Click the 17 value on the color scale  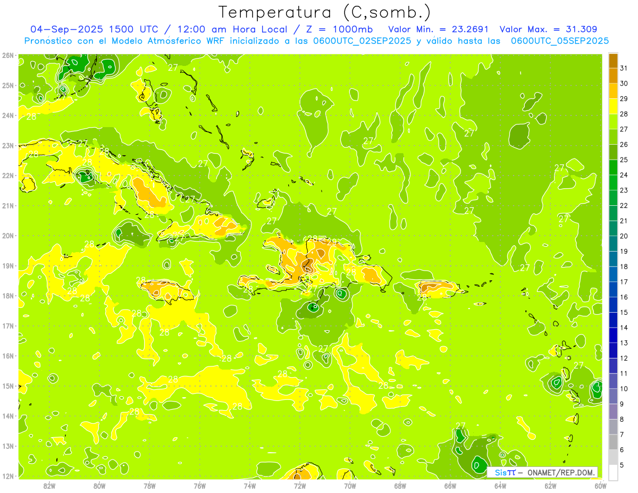624,282
